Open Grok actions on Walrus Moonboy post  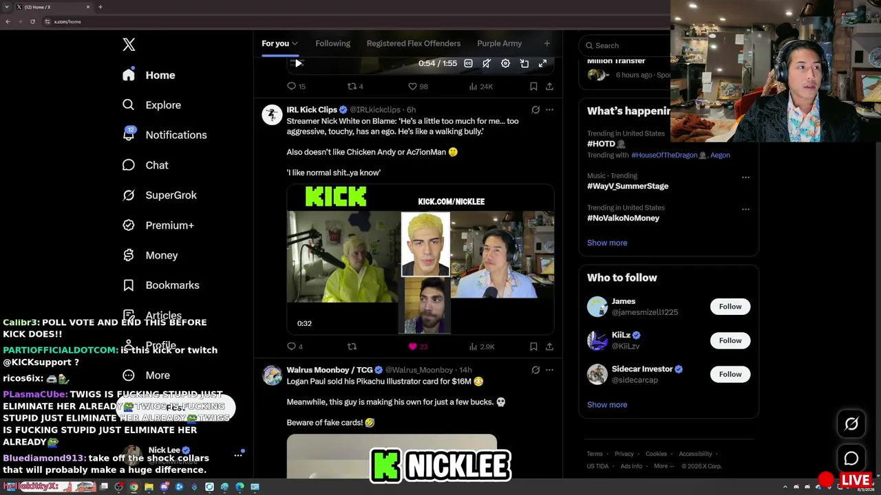(535, 370)
